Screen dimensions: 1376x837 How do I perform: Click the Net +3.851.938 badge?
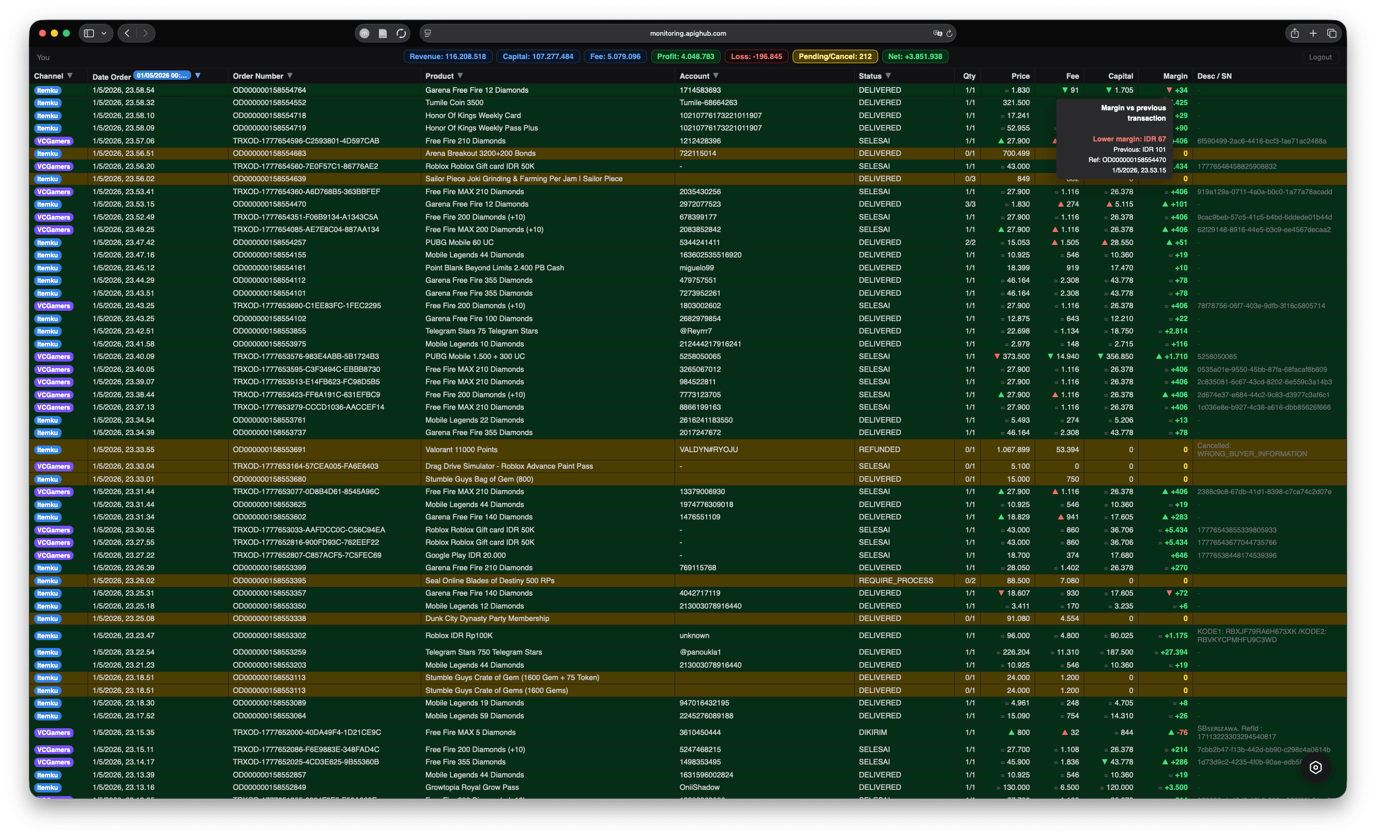coord(915,56)
